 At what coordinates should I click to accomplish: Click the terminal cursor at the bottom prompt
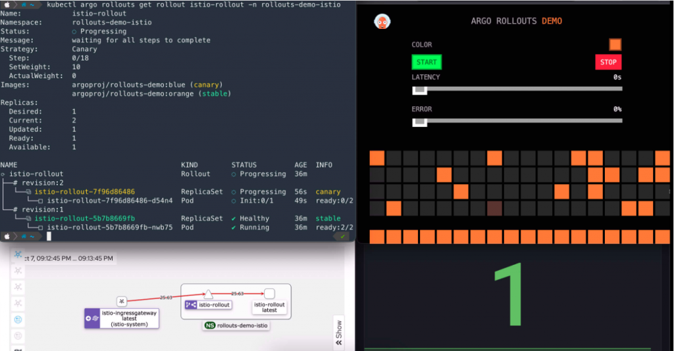tap(49, 237)
